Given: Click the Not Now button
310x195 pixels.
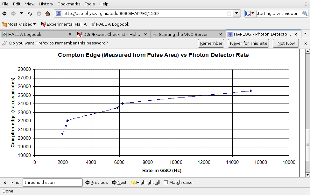Looking at the screenshot, I should click(x=286, y=43).
